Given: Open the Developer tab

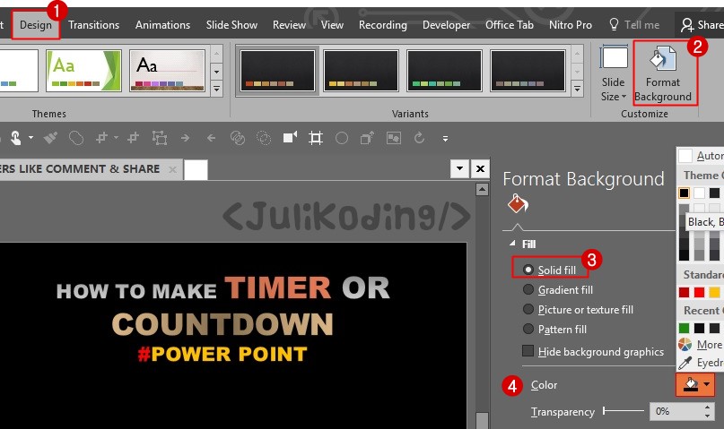Looking at the screenshot, I should 446,25.
